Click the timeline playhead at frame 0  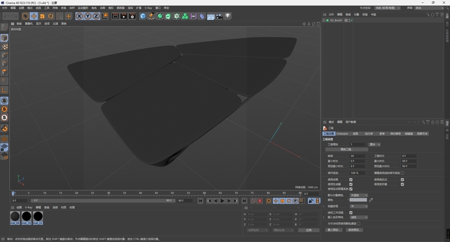pos(13,193)
